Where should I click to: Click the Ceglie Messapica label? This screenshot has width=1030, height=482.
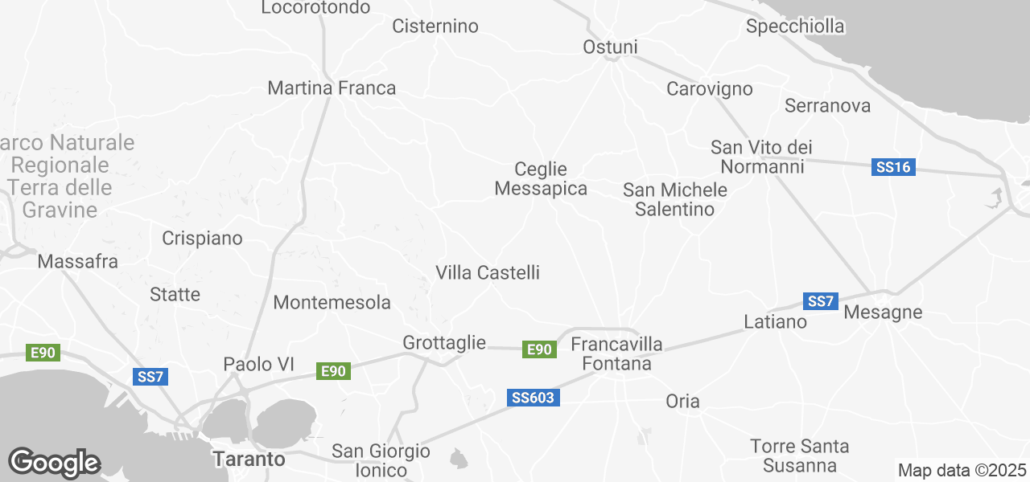pos(541,179)
